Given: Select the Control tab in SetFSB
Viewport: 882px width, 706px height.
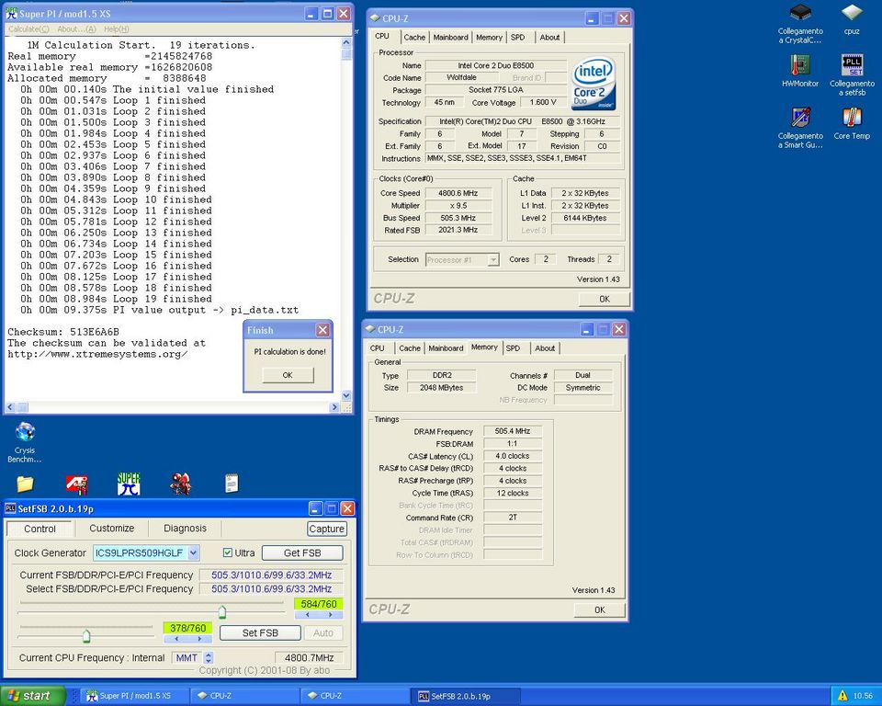Looking at the screenshot, I should click(40, 529).
